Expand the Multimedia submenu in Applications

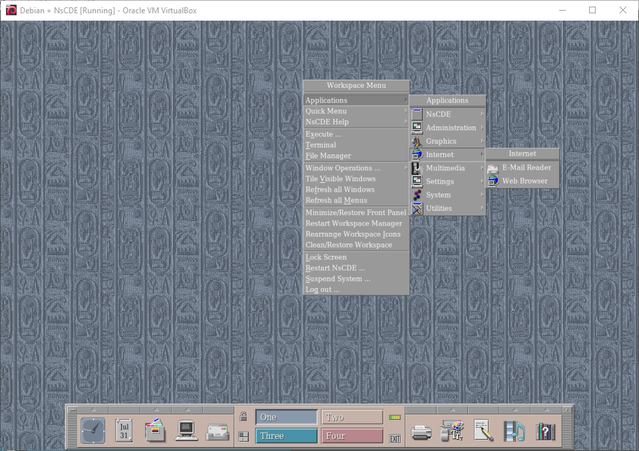pos(447,168)
